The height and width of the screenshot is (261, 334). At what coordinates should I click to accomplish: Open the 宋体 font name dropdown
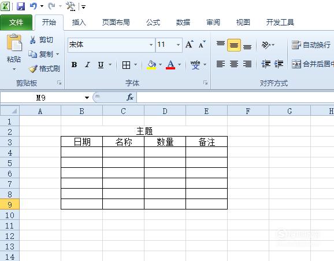coord(151,45)
